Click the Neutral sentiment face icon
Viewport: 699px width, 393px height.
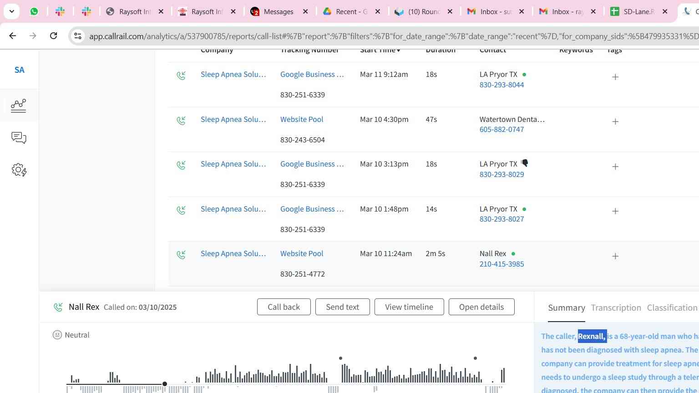point(57,335)
